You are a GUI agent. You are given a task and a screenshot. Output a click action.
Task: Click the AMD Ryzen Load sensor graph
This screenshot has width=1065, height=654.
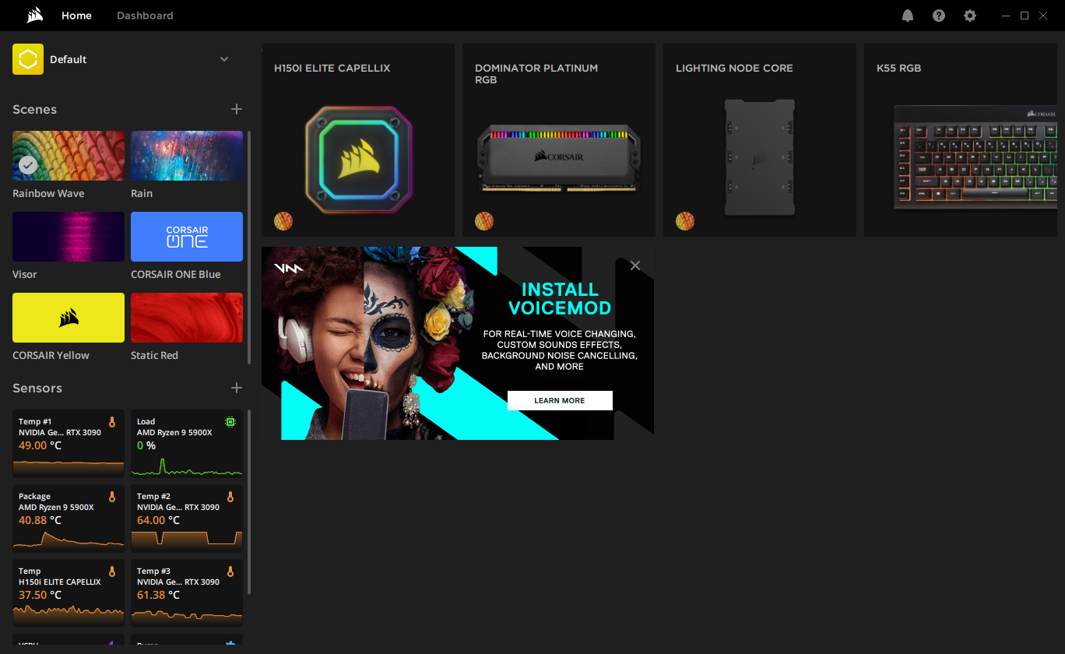[x=187, y=466]
